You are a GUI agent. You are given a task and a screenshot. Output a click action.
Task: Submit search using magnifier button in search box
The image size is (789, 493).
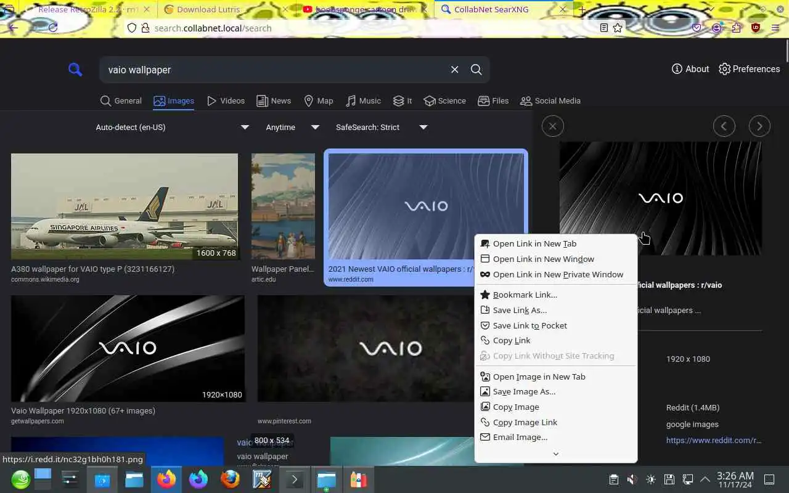pyautogui.click(x=476, y=70)
